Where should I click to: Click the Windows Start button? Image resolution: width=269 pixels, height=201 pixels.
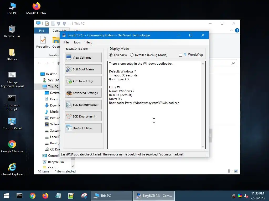coord(6,196)
